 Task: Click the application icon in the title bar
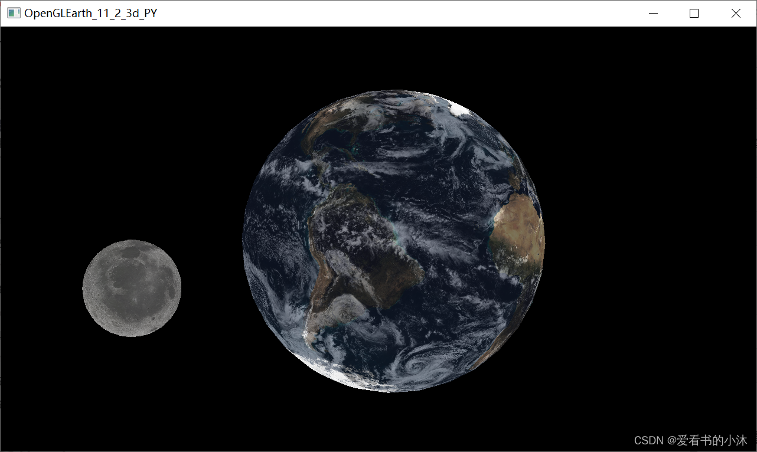point(14,13)
